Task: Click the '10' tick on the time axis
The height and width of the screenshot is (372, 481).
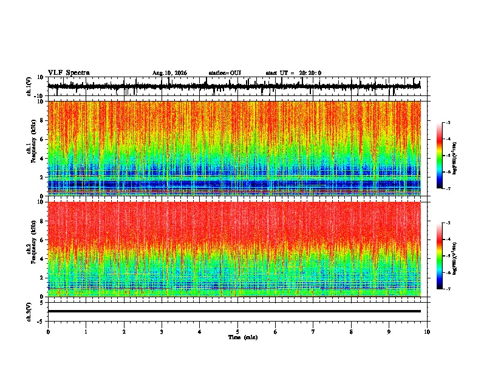Action: (x=427, y=332)
